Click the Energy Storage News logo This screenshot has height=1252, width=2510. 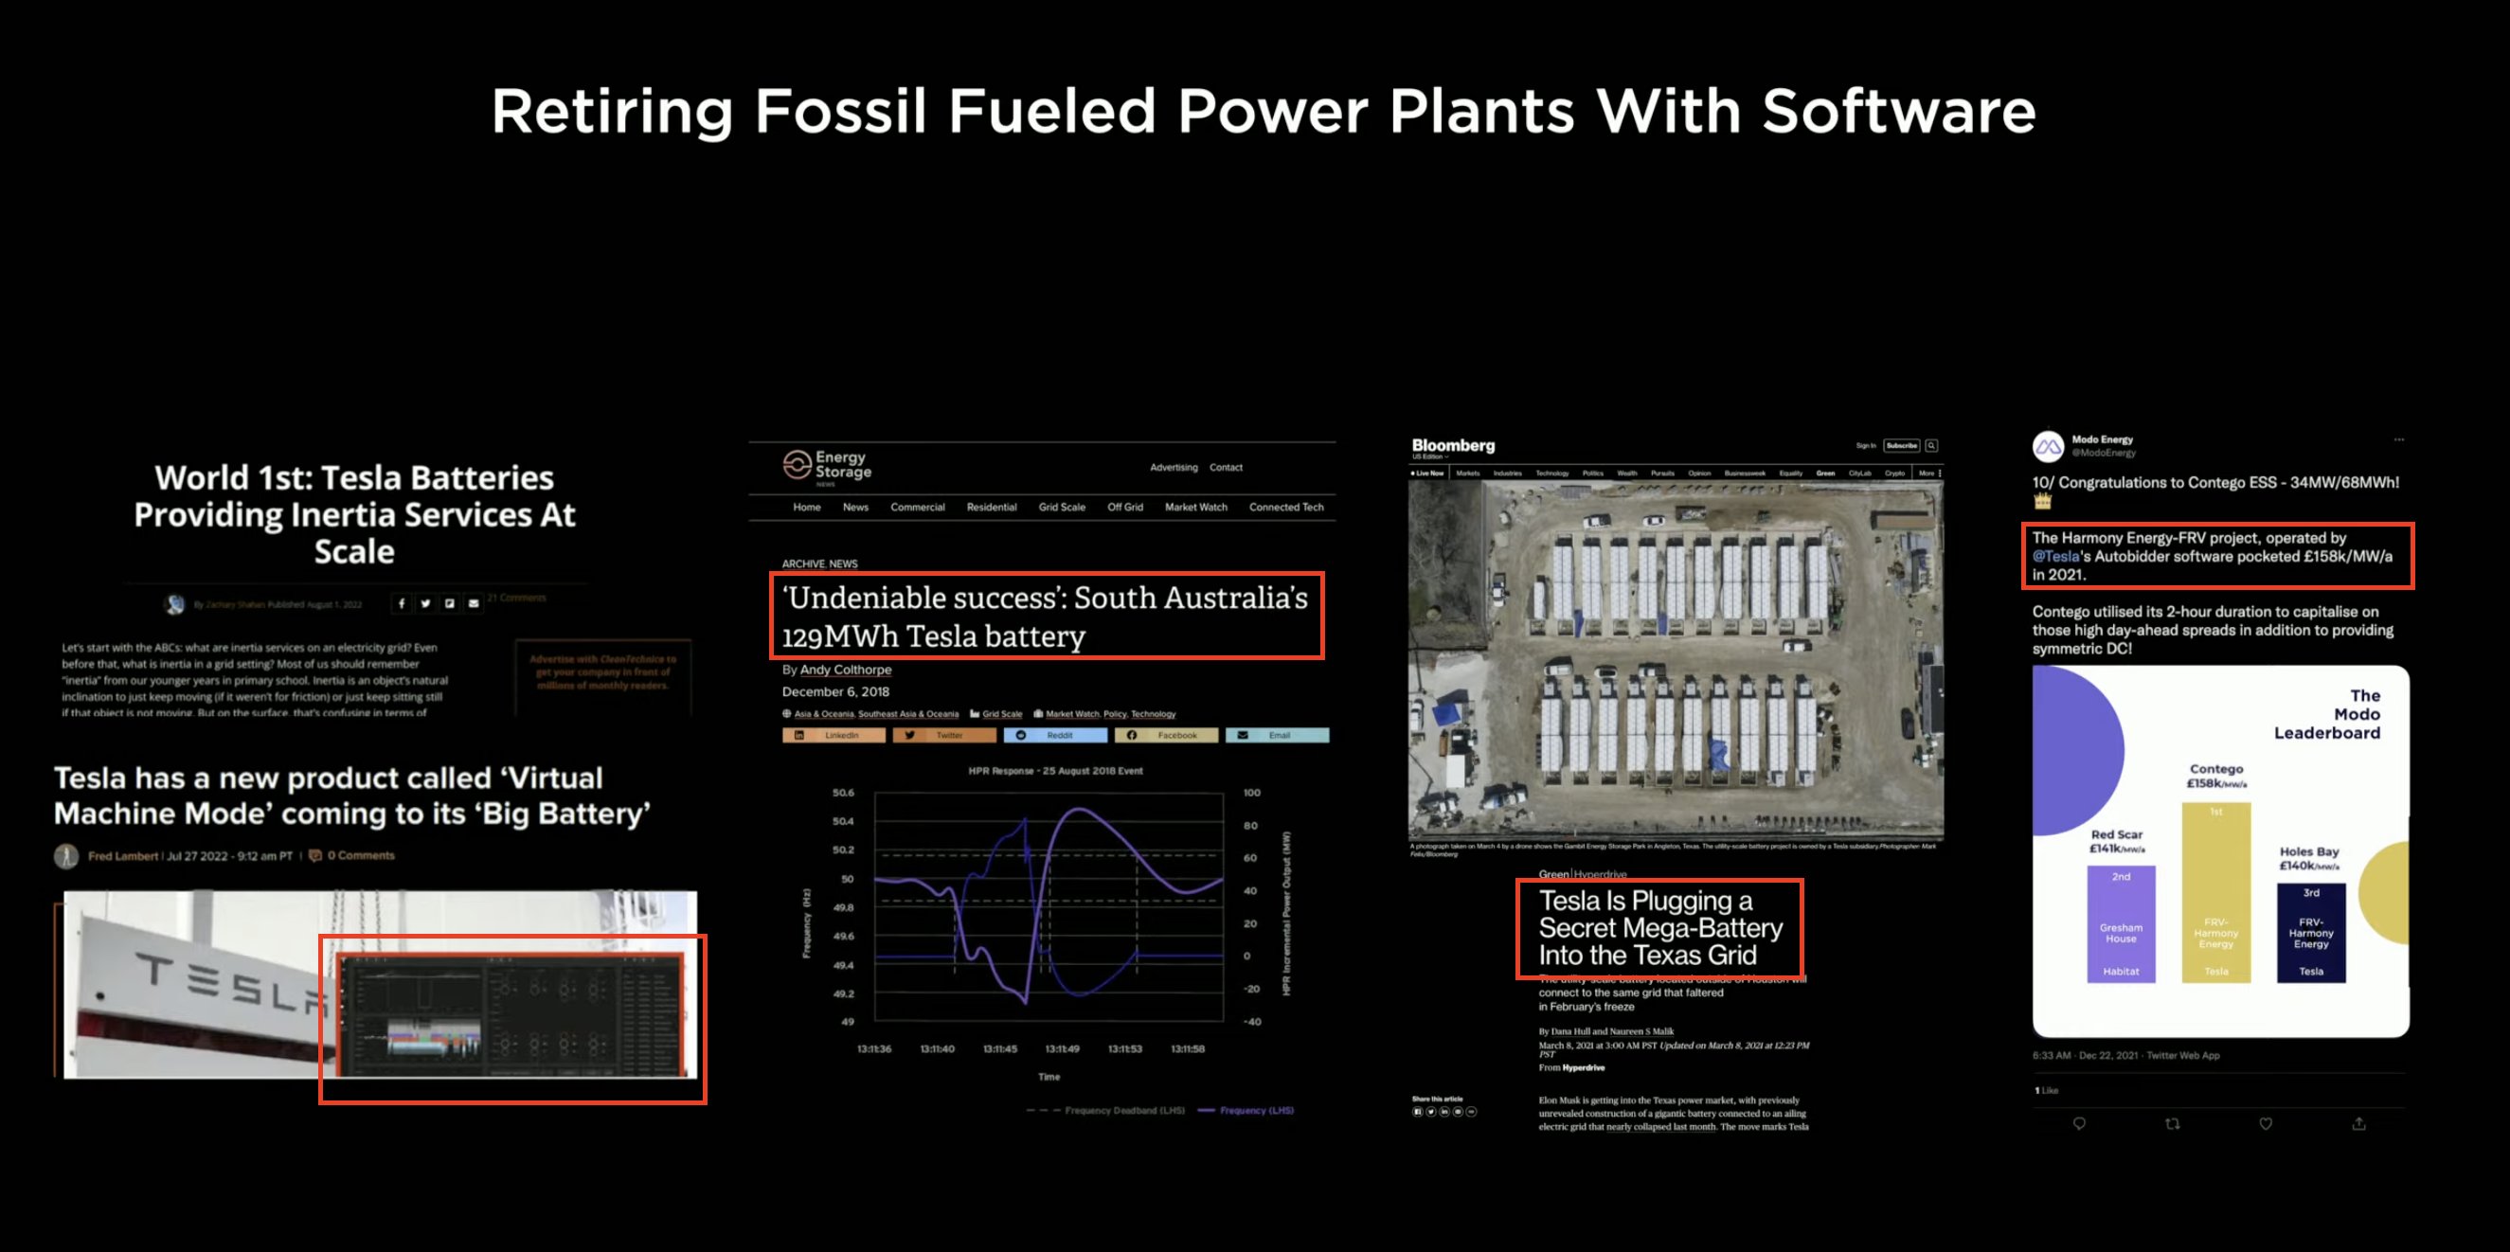tap(827, 466)
